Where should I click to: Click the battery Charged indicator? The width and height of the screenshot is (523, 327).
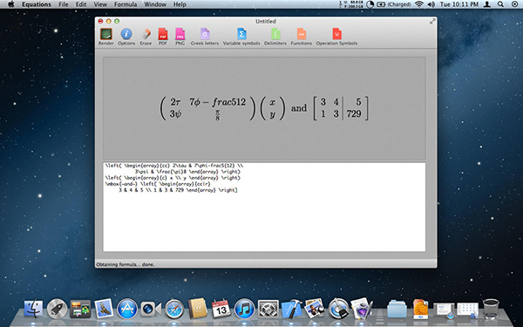(394, 4)
